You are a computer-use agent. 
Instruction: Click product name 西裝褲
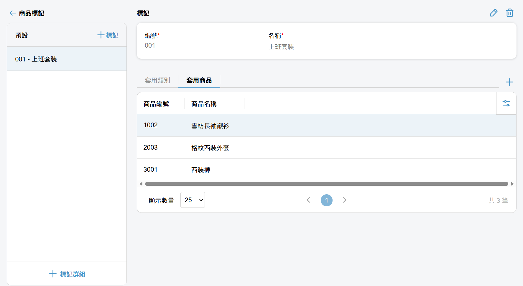pos(201,170)
